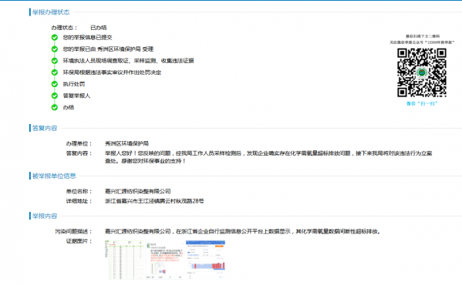Viewport: 462px width, 285px height.
Task: Click the 答复内容 section heading
Action: (x=45, y=128)
